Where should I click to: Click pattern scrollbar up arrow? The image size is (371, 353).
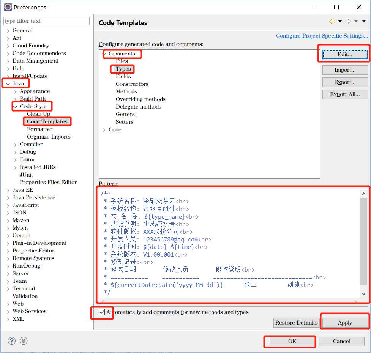(x=363, y=194)
